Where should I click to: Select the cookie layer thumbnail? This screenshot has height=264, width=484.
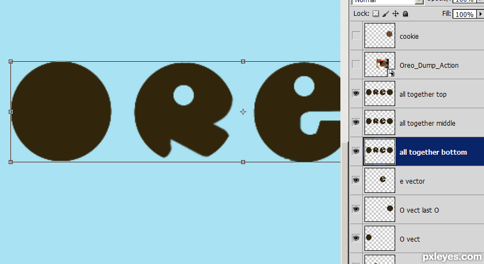tap(380, 36)
